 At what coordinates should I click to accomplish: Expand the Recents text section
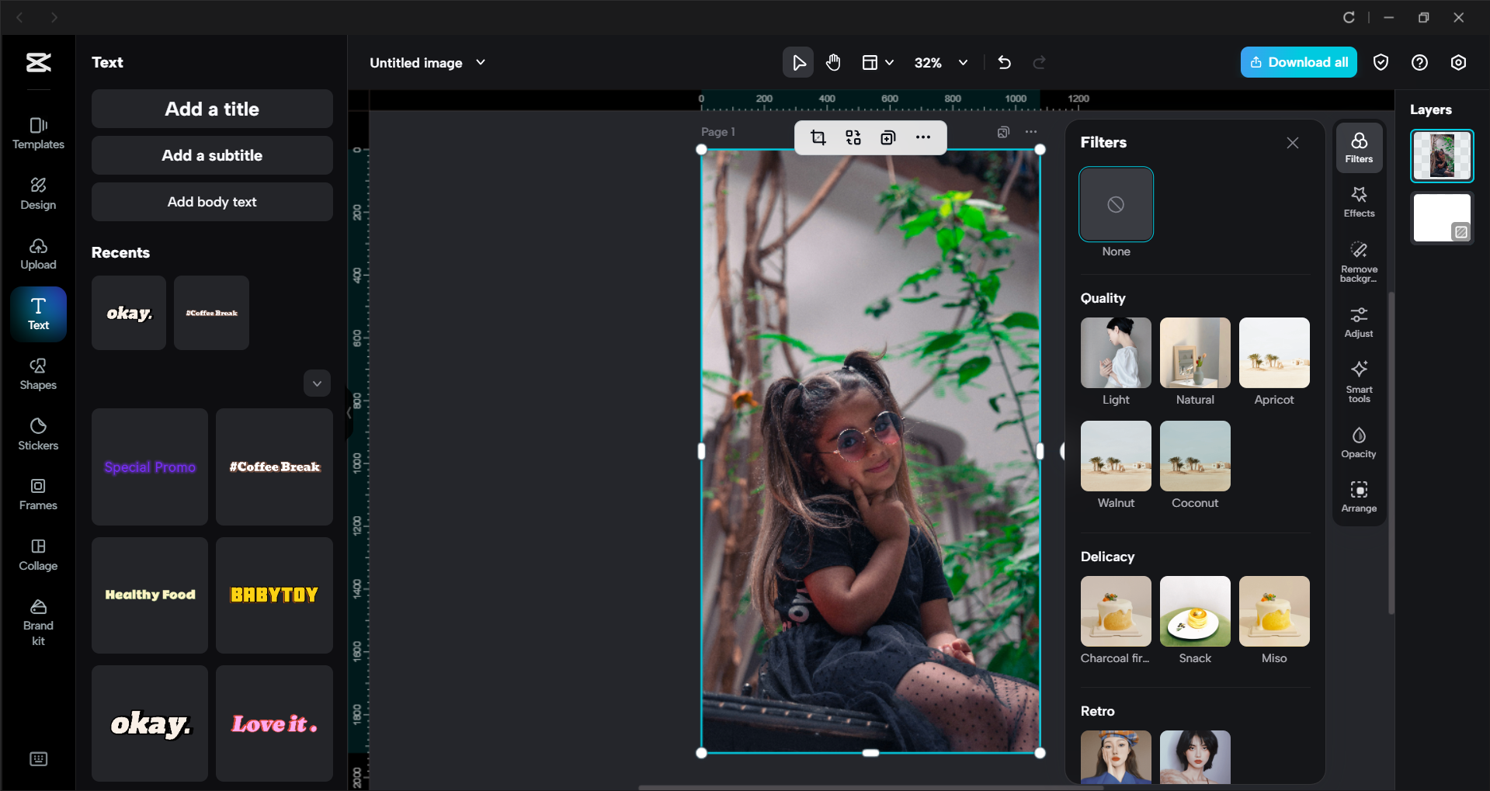click(x=317, y=383)
